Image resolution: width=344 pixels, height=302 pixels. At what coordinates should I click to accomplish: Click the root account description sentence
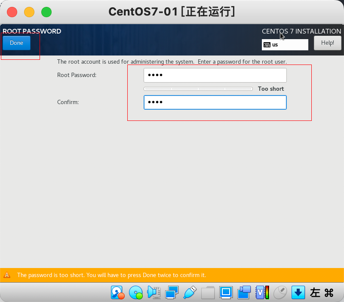(172, 62)
